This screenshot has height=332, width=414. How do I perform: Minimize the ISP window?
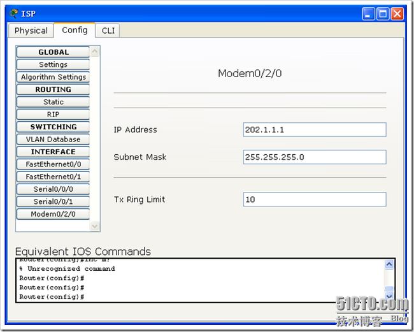point(368,14)
